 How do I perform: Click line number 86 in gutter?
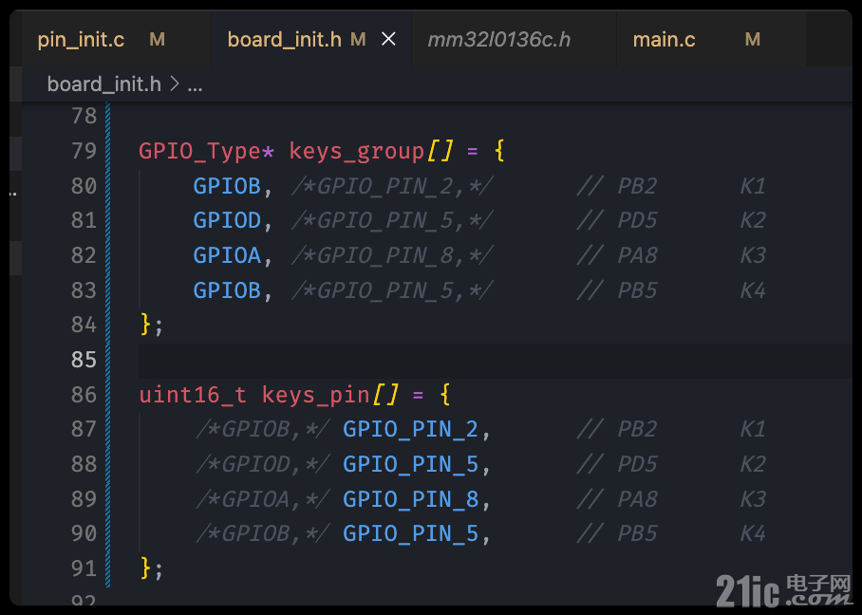(x=84, y=395)
